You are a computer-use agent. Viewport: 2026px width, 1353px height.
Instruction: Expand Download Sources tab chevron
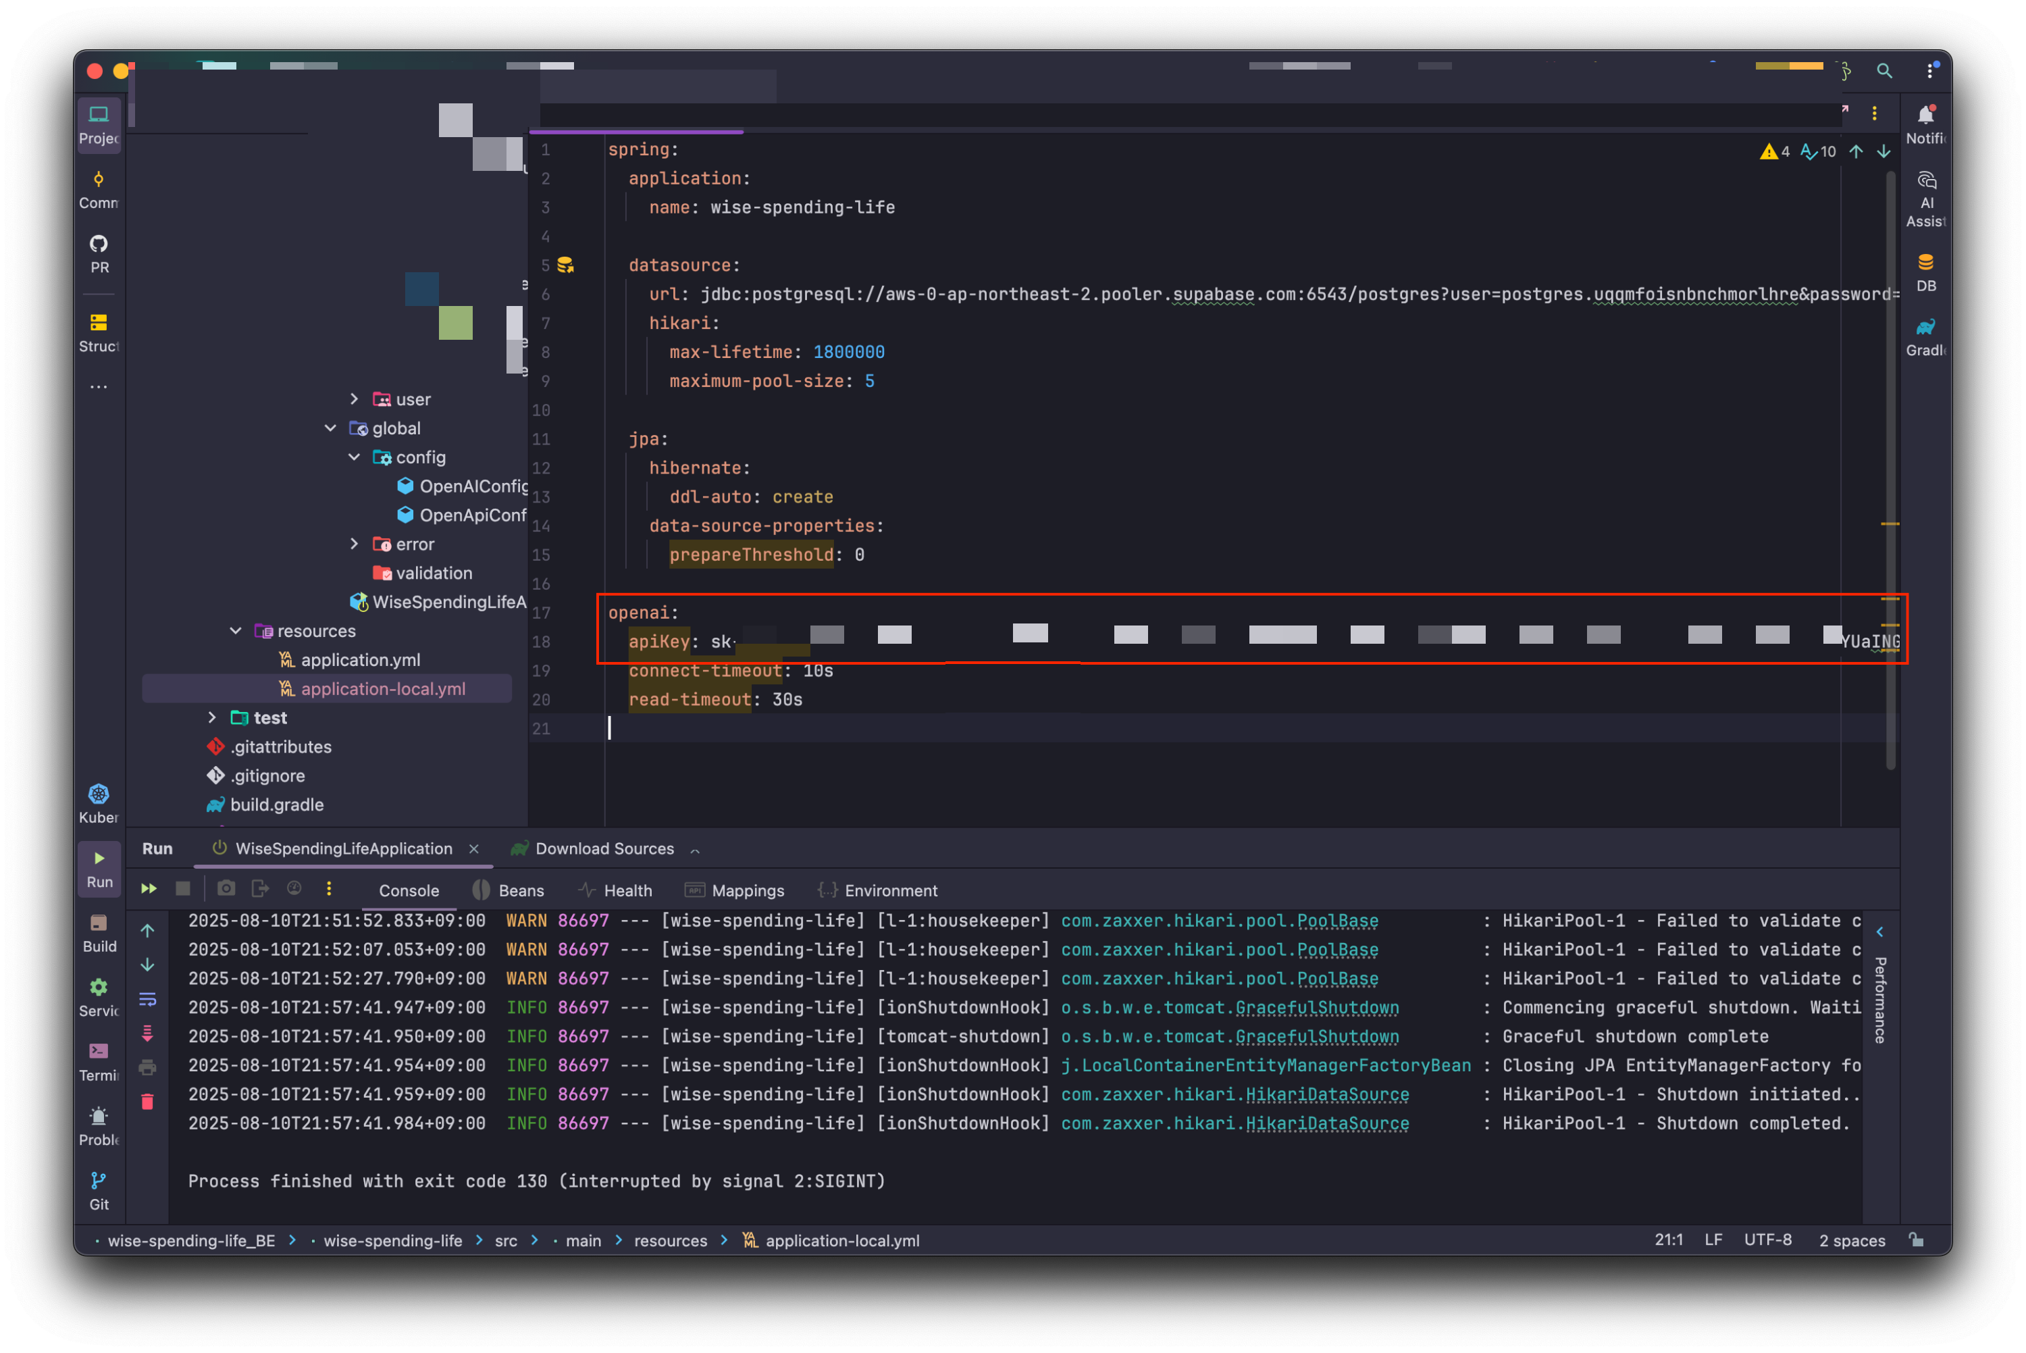(x=695, y=850)
